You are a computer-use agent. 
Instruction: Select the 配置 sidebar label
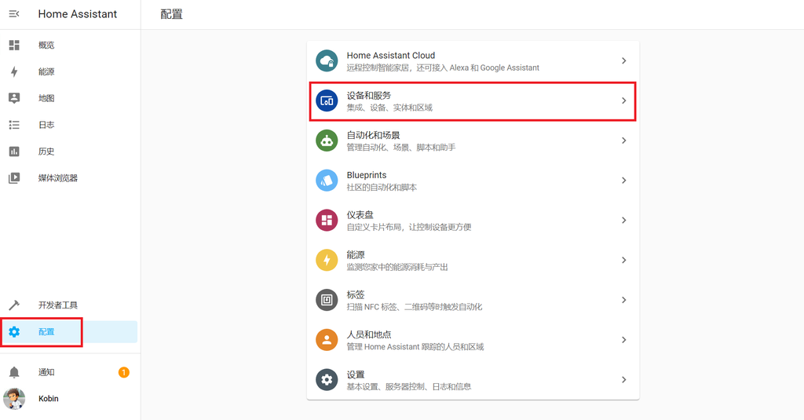46,332
